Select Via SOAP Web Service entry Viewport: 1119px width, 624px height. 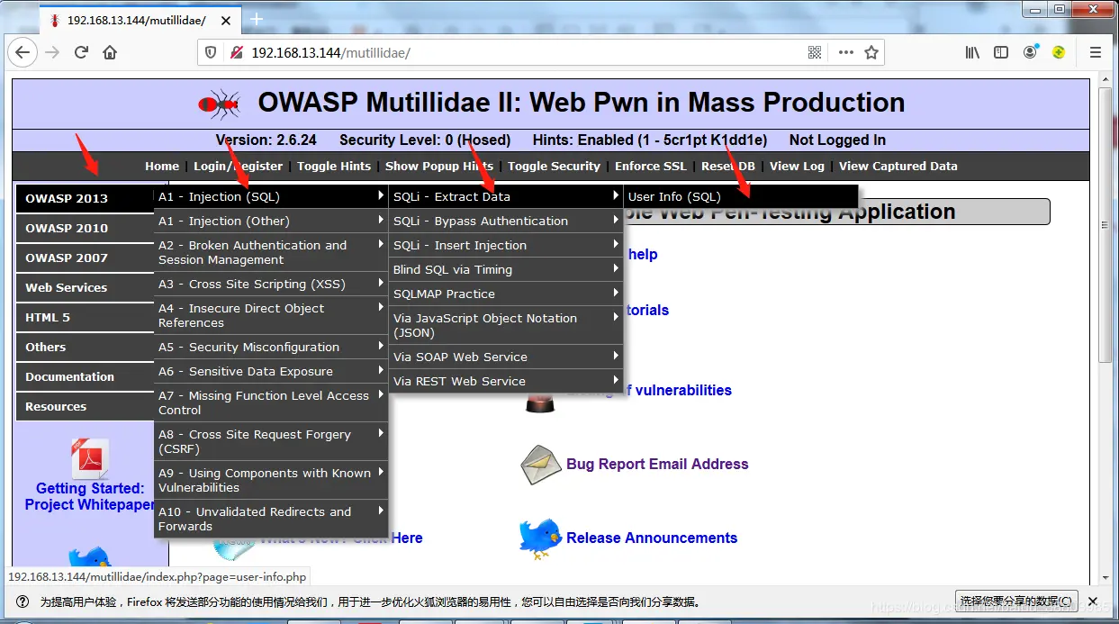pos(506,357)
